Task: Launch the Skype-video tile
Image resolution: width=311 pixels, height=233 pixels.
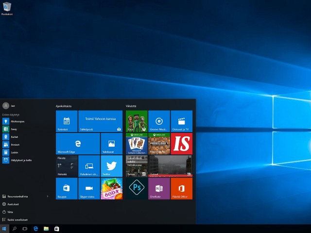Action: click(89, 188)
